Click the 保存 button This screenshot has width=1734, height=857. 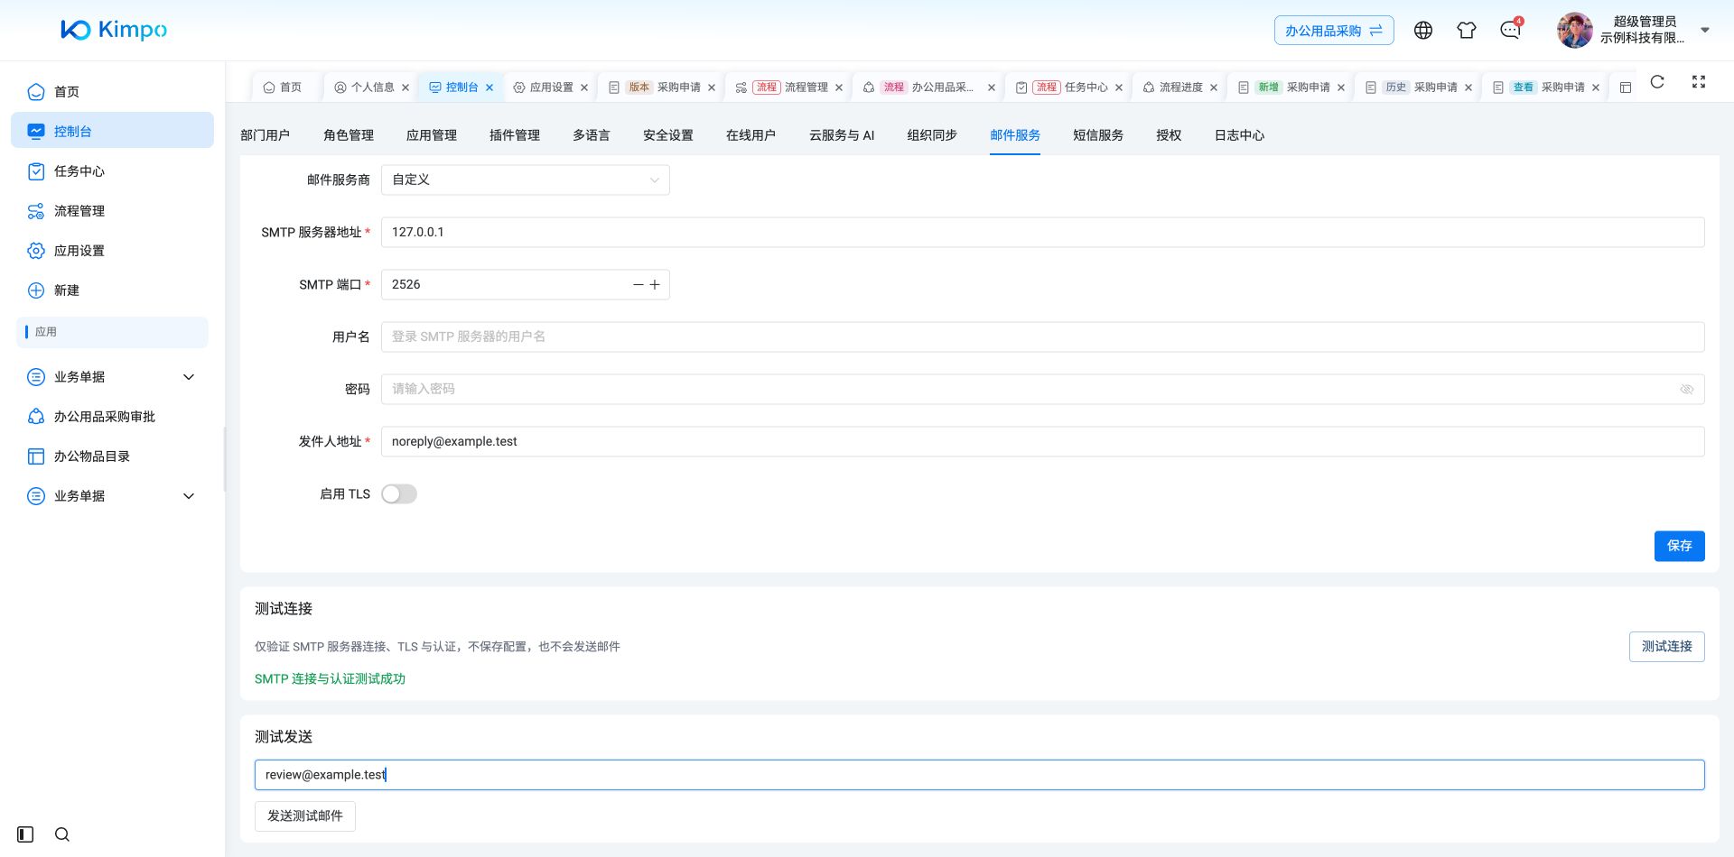(1680, 546)
